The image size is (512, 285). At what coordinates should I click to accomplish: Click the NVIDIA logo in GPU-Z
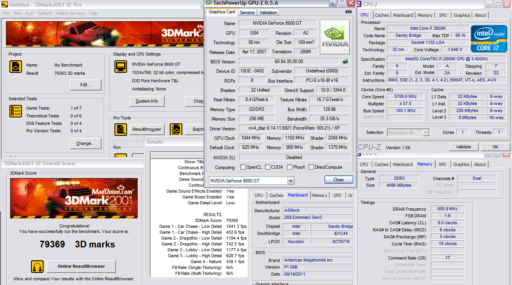click(335, 37)
